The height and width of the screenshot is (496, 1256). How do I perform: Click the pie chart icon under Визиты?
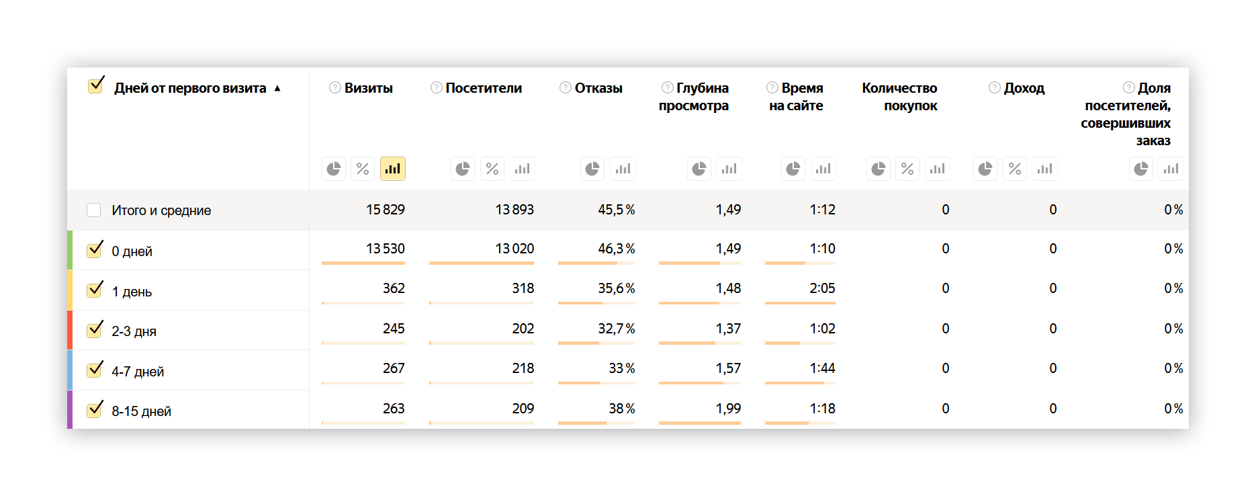point(334,169)
